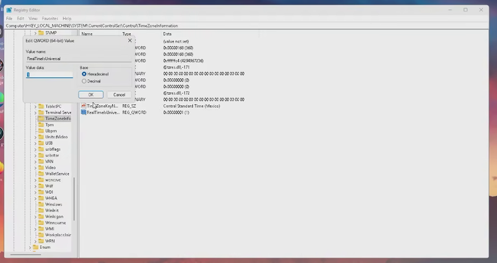497x263 pixels.
Task: Click the Registry Editor app icon in title bar
Action: (9, 10)
